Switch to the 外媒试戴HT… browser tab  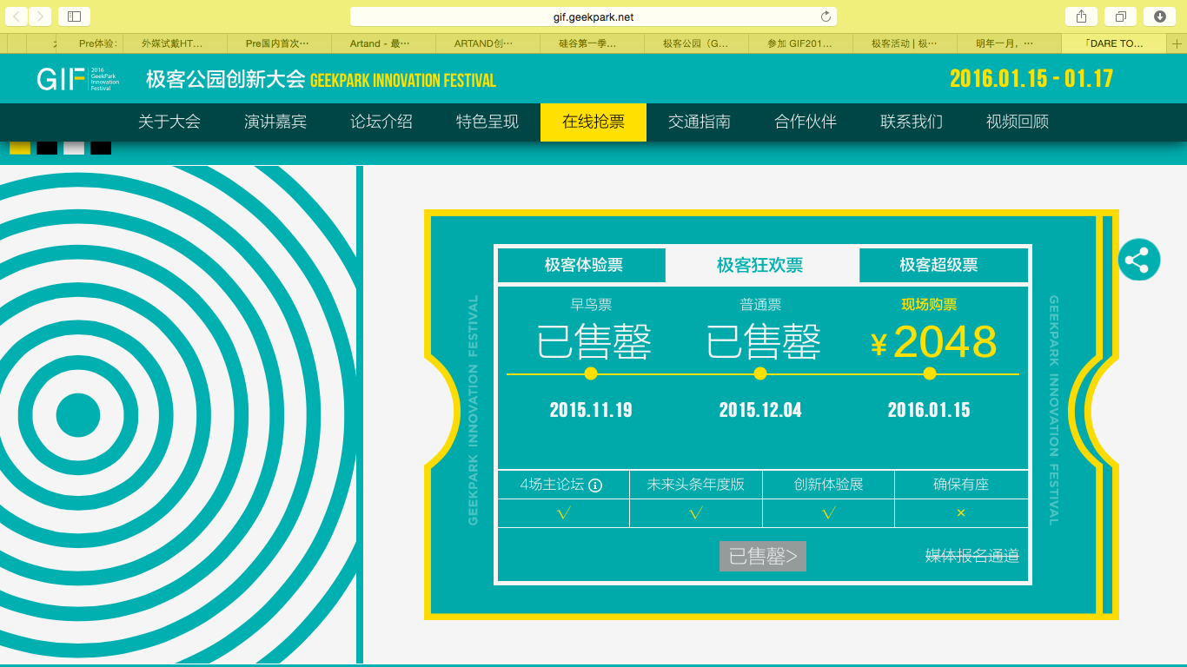click(x=176, y=43)
